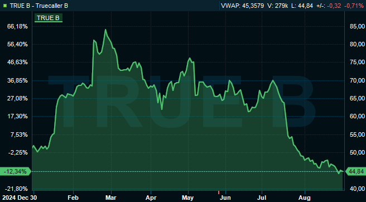Viewport: 366px width, 202px height.
Task: Click the Apr date axis label
Action: point(151,198)
